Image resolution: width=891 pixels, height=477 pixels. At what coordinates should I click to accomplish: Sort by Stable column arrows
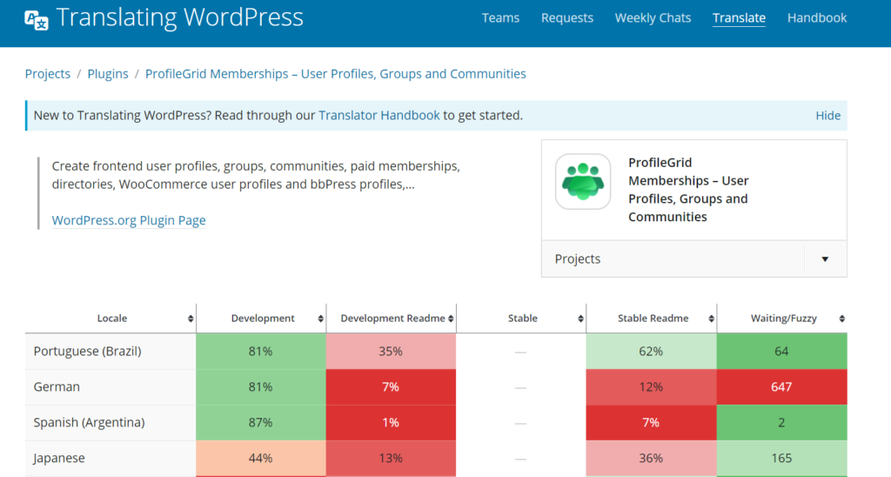580,319
